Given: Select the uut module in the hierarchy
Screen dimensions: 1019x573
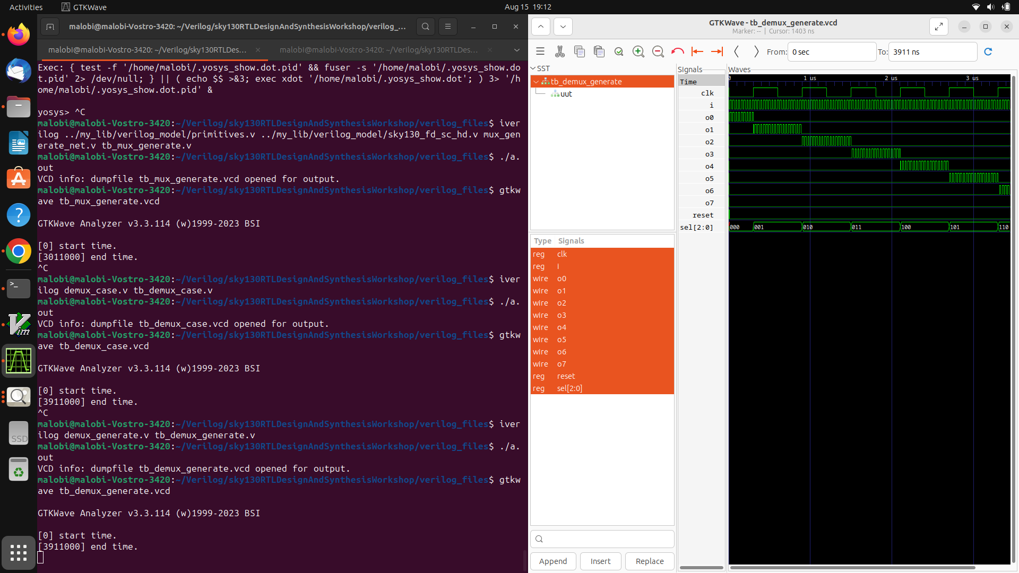Looking at the screenshot, I should point(566,94).
